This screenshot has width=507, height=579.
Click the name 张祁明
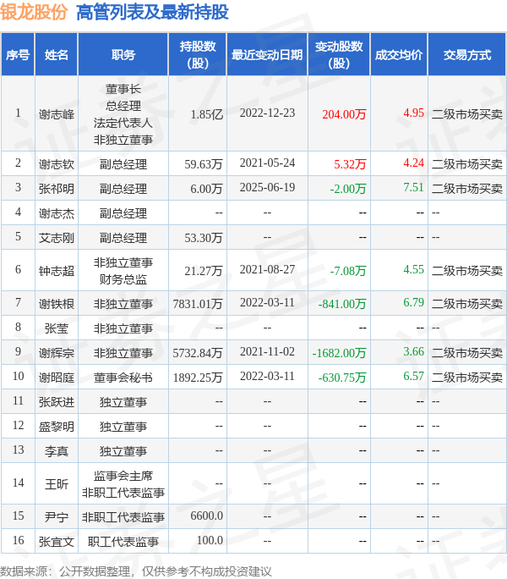click(57, 189)
